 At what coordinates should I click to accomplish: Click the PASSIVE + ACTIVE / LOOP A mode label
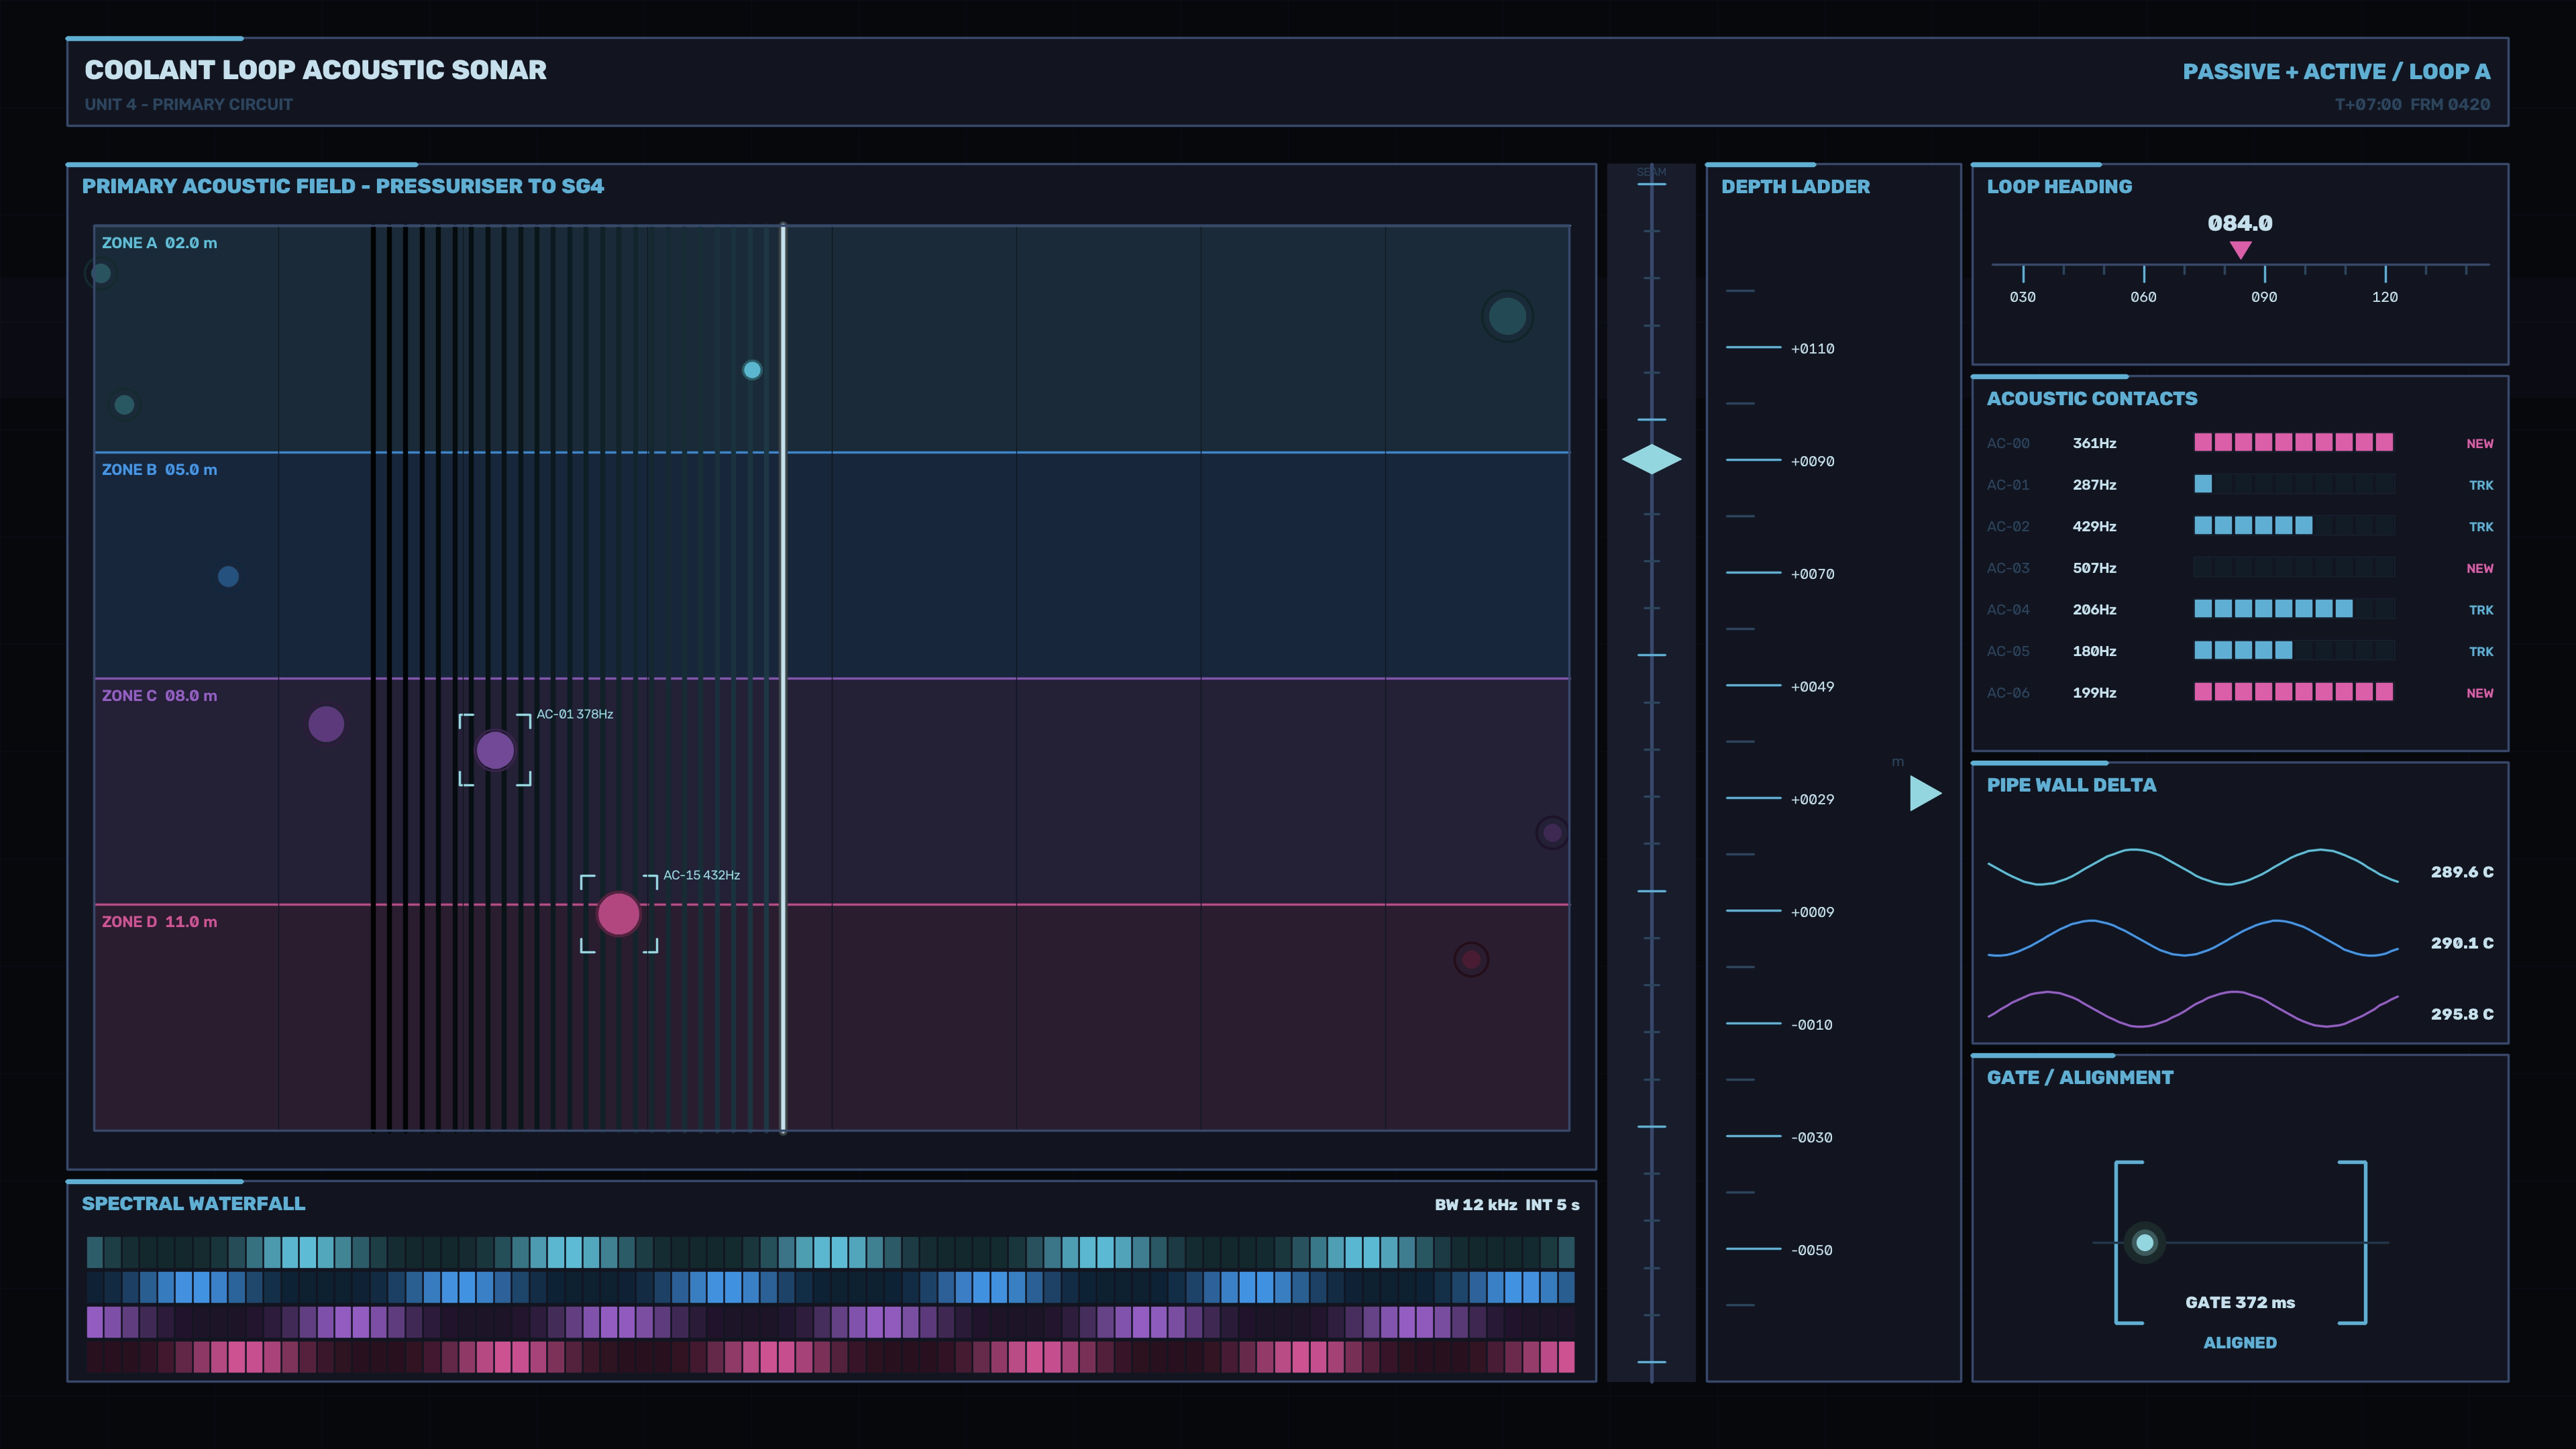point(2336,72)
